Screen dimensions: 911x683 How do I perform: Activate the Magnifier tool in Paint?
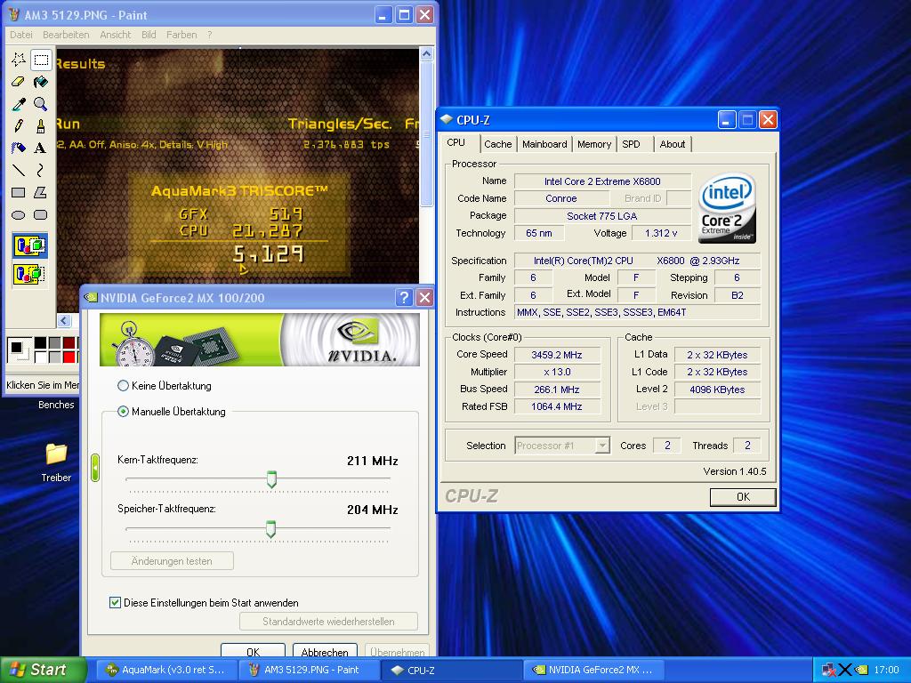(41, 104)
